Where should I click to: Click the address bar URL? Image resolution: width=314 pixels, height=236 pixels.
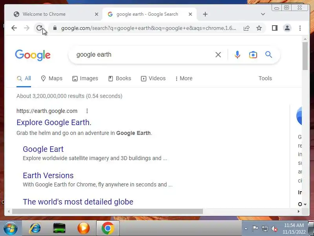pyautogui.click(x=149, y=28)
